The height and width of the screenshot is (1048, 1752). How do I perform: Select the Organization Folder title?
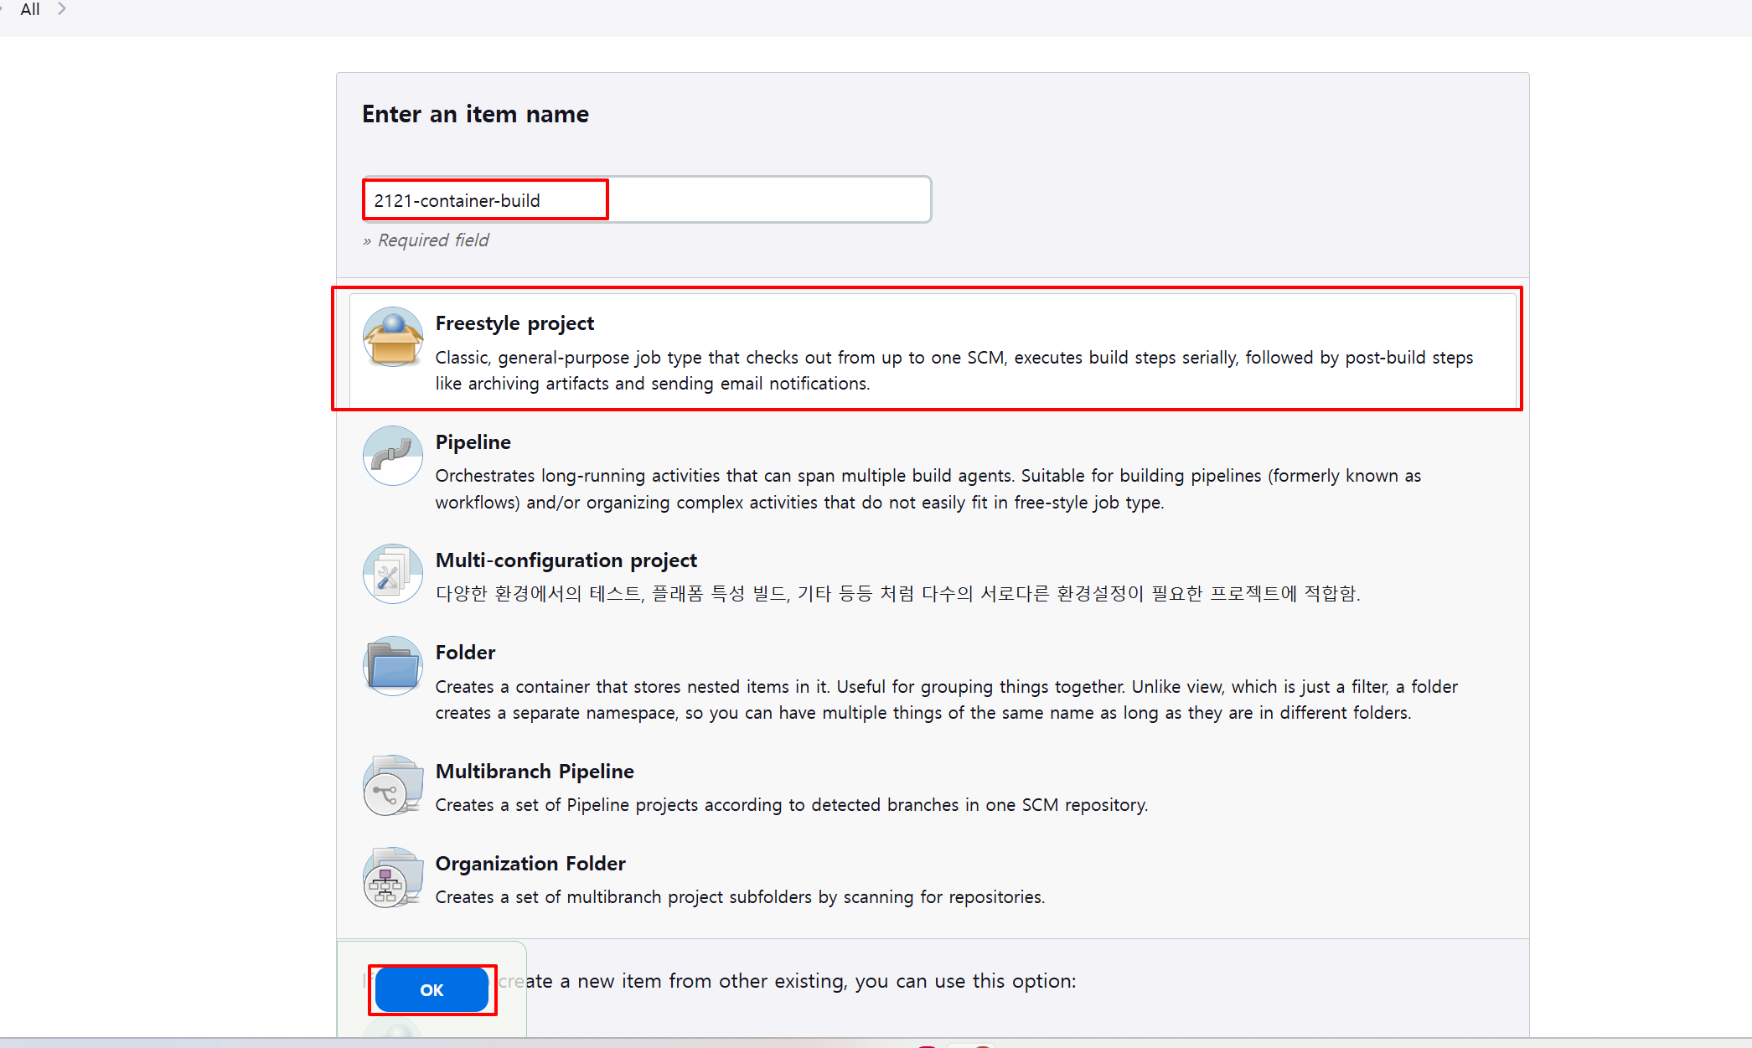pos(530,864)
